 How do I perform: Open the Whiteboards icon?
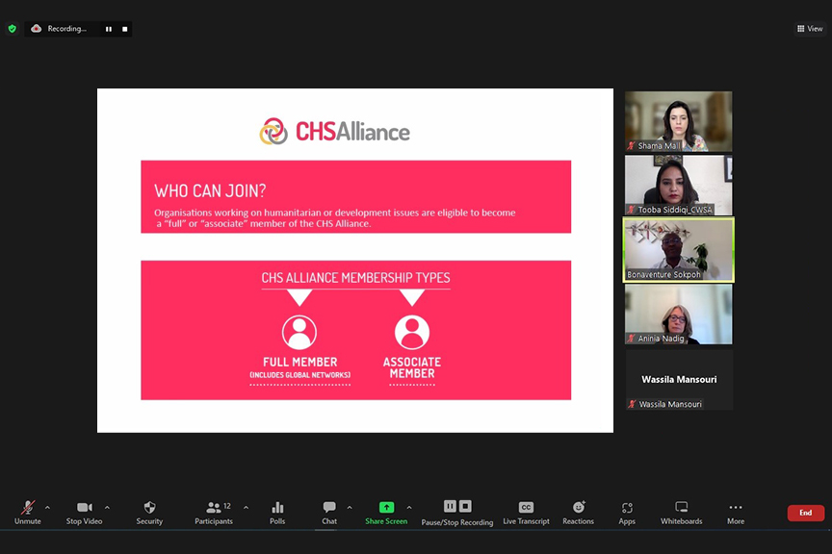click(x=682, y=507)
